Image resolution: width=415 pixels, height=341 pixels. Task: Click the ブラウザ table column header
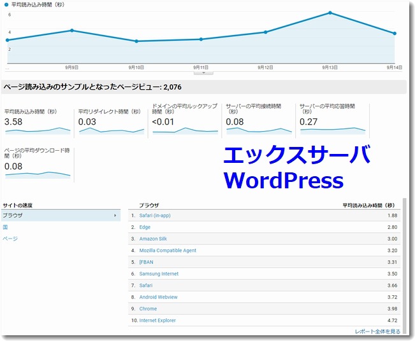[149, 205]
